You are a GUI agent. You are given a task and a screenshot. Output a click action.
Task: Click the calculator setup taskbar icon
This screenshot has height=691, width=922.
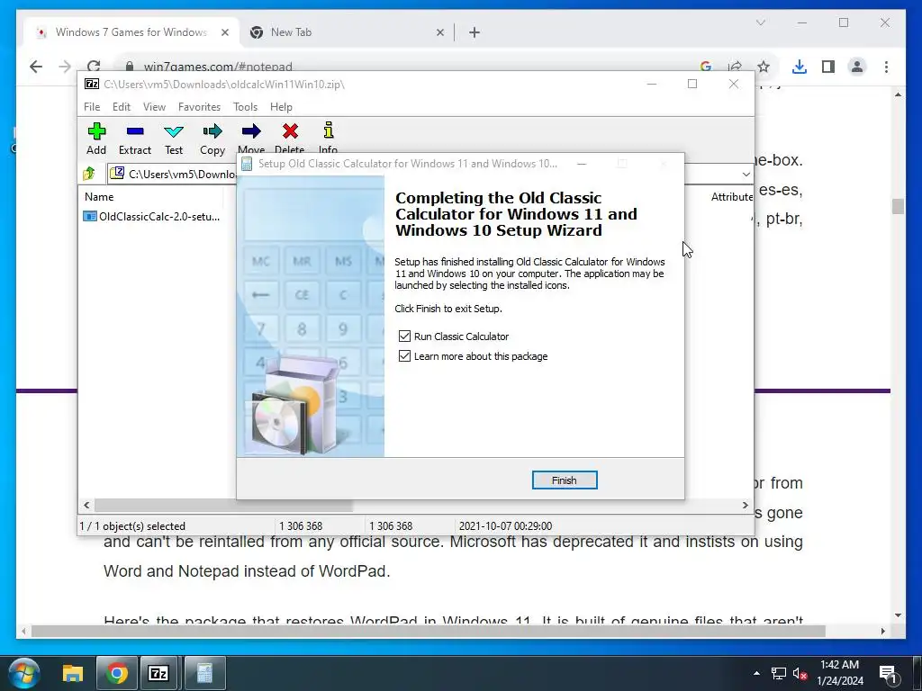click(204, 673)
